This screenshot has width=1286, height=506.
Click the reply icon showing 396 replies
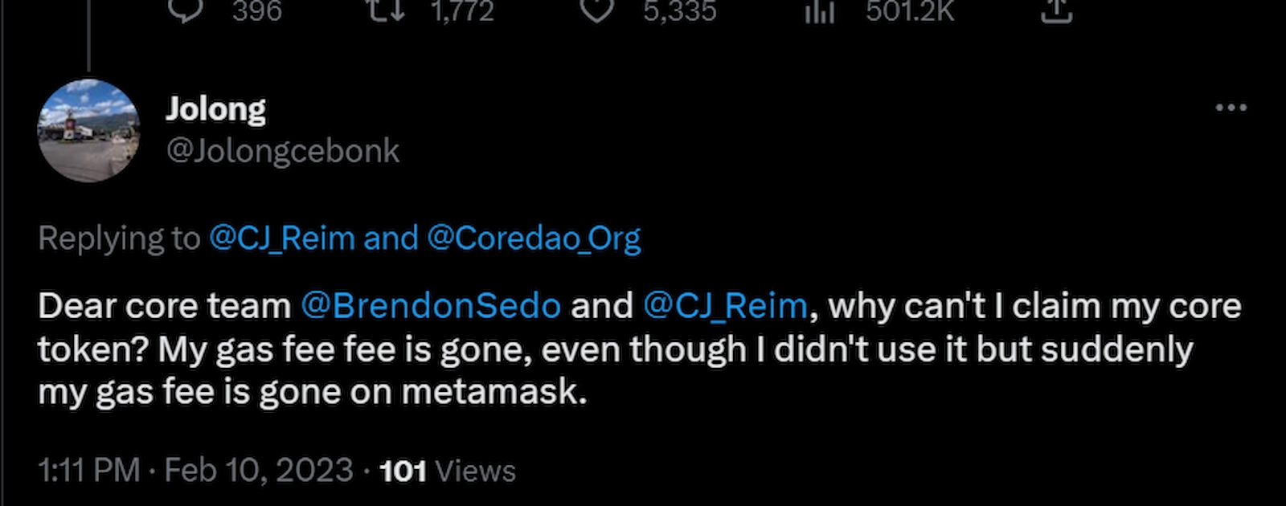(187, 11)
